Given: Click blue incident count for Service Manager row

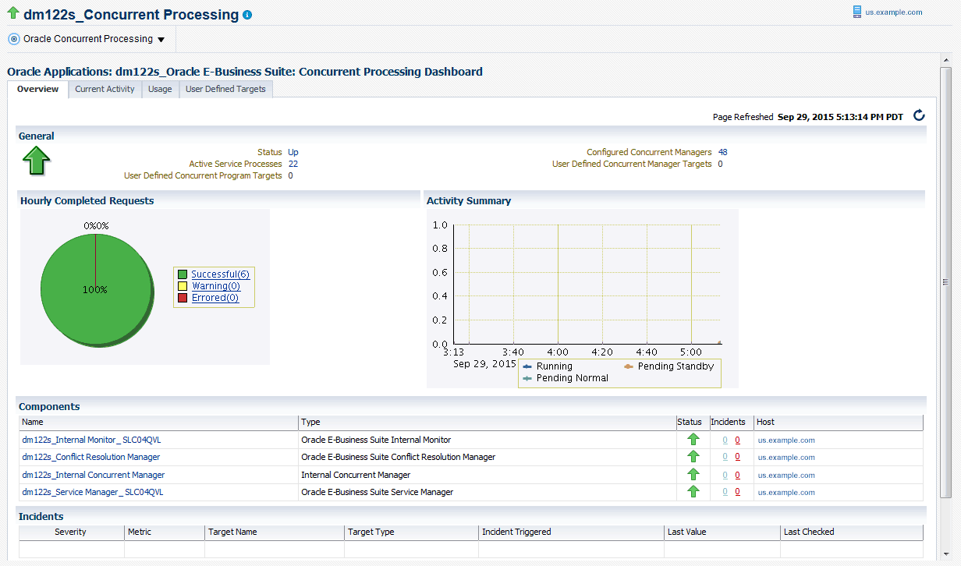Looking at the screenshot, I should [x=725, y=492].
